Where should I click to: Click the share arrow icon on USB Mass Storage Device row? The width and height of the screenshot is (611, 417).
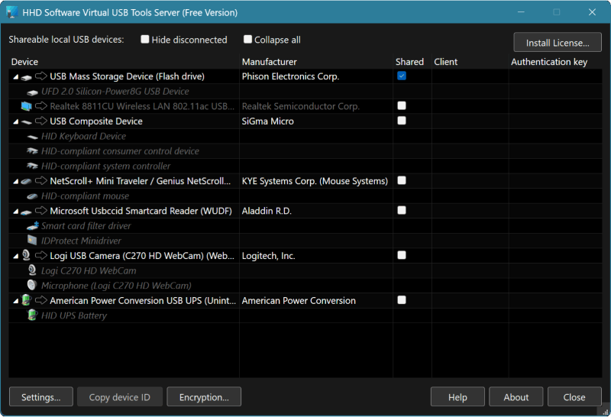point(41,76)
